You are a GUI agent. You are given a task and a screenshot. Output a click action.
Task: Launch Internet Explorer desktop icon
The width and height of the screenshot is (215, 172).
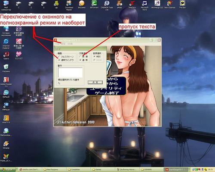pyautogui.click(x=6, y=44)
